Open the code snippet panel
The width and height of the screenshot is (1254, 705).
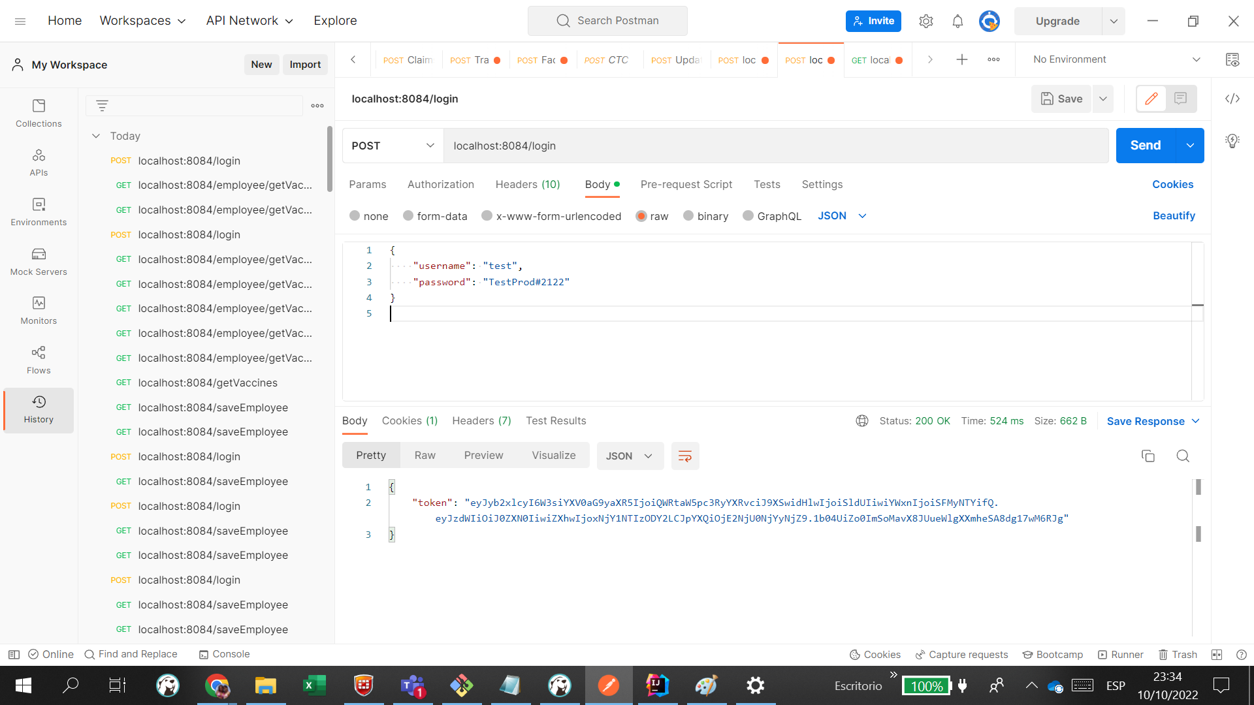click(x=1232, y=99)
